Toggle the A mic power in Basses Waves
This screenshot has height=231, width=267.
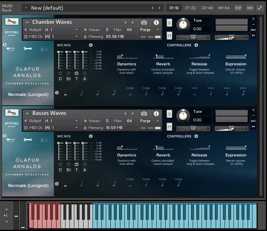coord(85,164)
